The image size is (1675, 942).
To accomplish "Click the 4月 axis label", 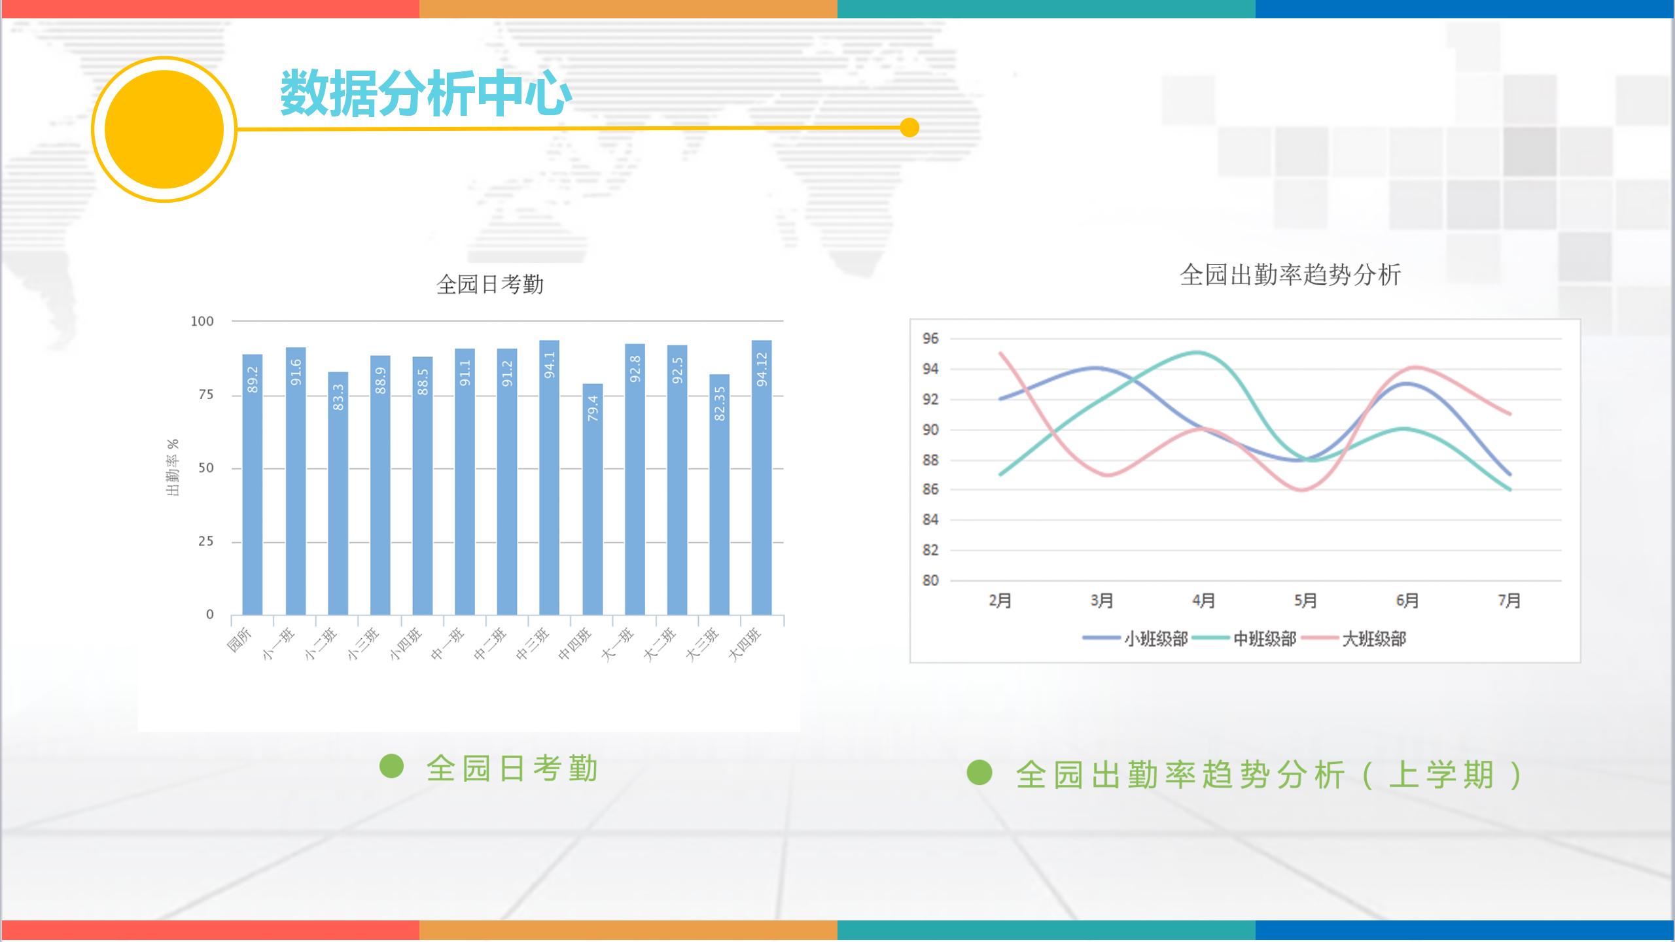I will (x=1203, y=600).
